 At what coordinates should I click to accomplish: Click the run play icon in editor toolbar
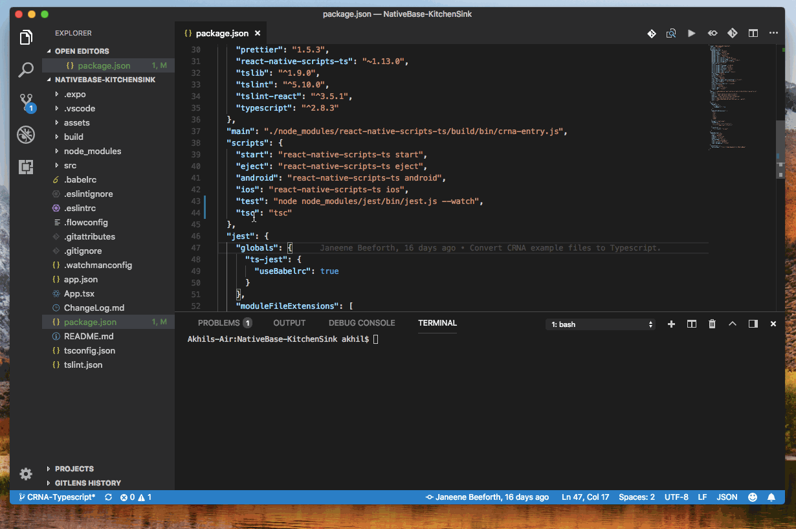tap(692, 33)
